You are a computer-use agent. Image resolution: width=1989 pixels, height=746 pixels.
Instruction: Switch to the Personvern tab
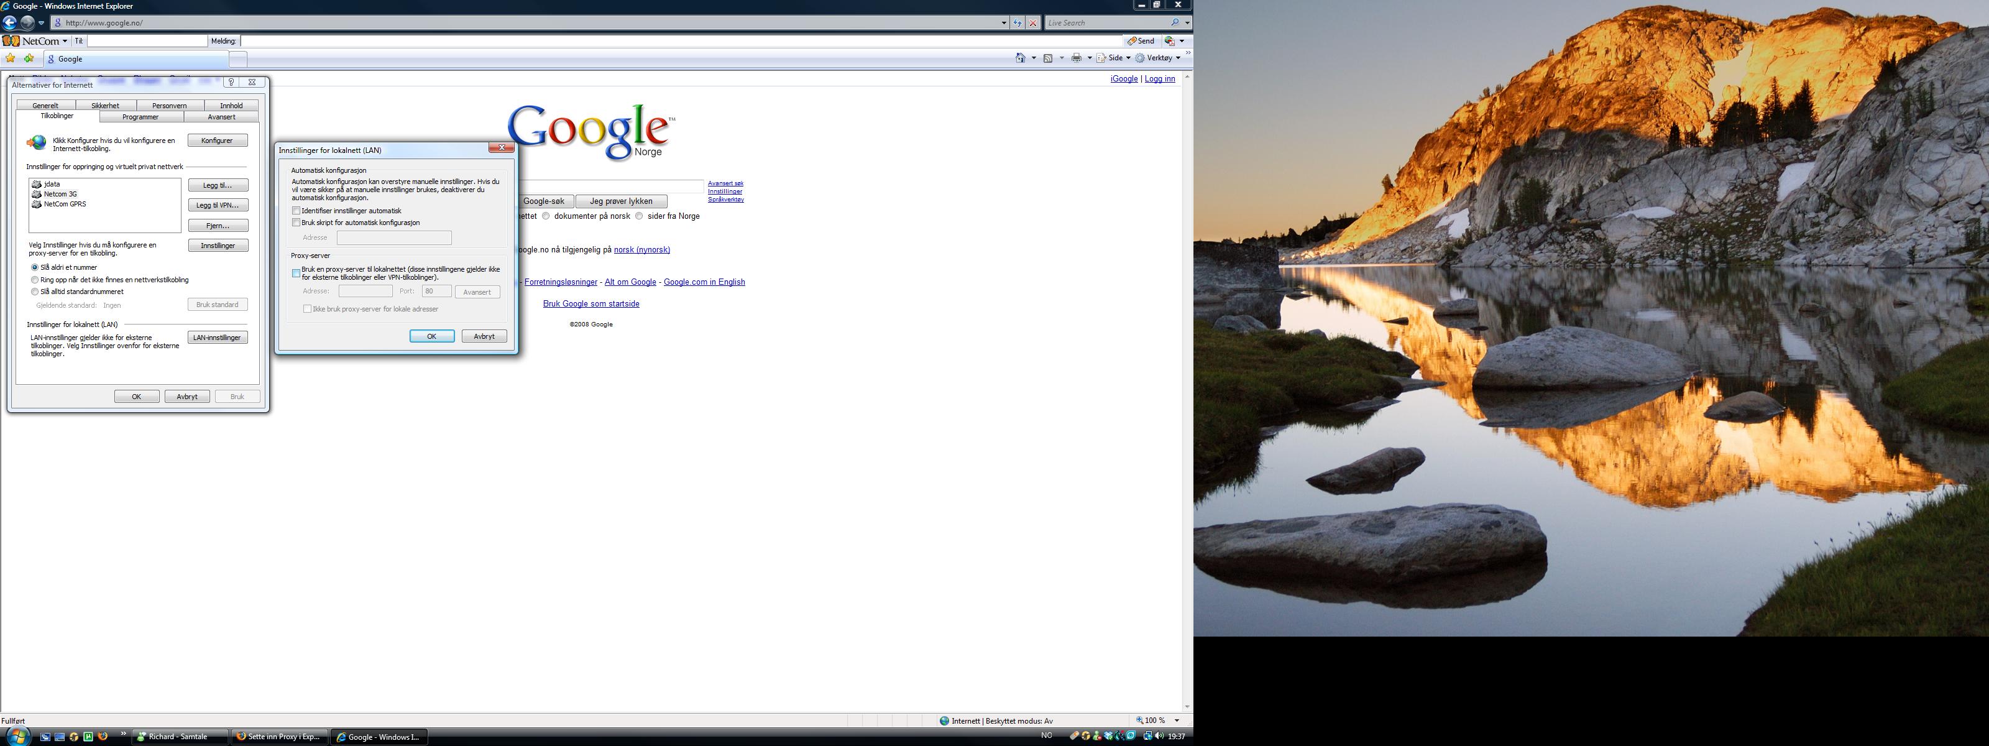tap(169, 105)
